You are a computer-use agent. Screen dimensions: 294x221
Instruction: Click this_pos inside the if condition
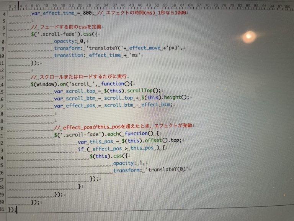(x=142, y=148)
